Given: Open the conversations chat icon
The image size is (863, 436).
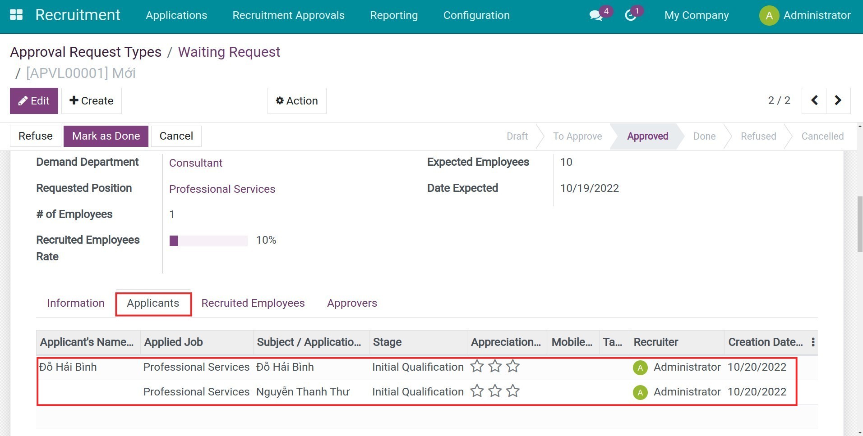Looking at the screenshot, I should [x=595, y=15].
